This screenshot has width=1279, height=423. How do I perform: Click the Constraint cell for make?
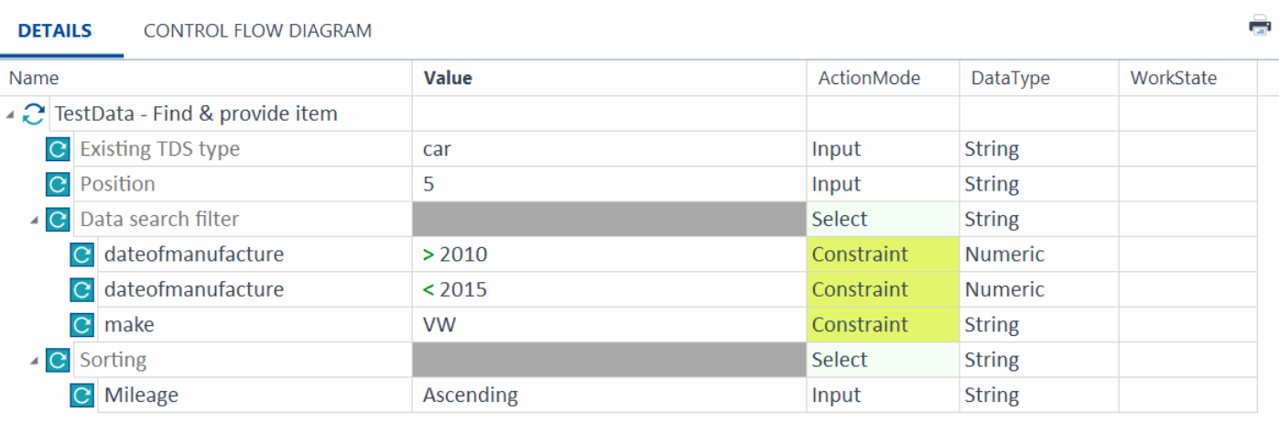[x=882, y=325]
